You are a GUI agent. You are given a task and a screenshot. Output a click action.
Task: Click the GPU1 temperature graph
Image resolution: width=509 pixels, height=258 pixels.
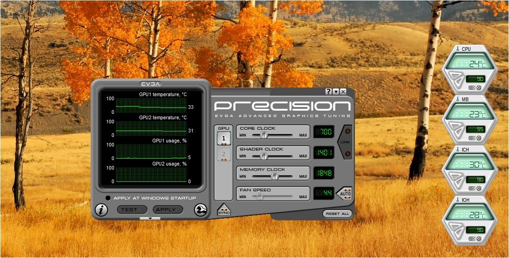point(151,105)
